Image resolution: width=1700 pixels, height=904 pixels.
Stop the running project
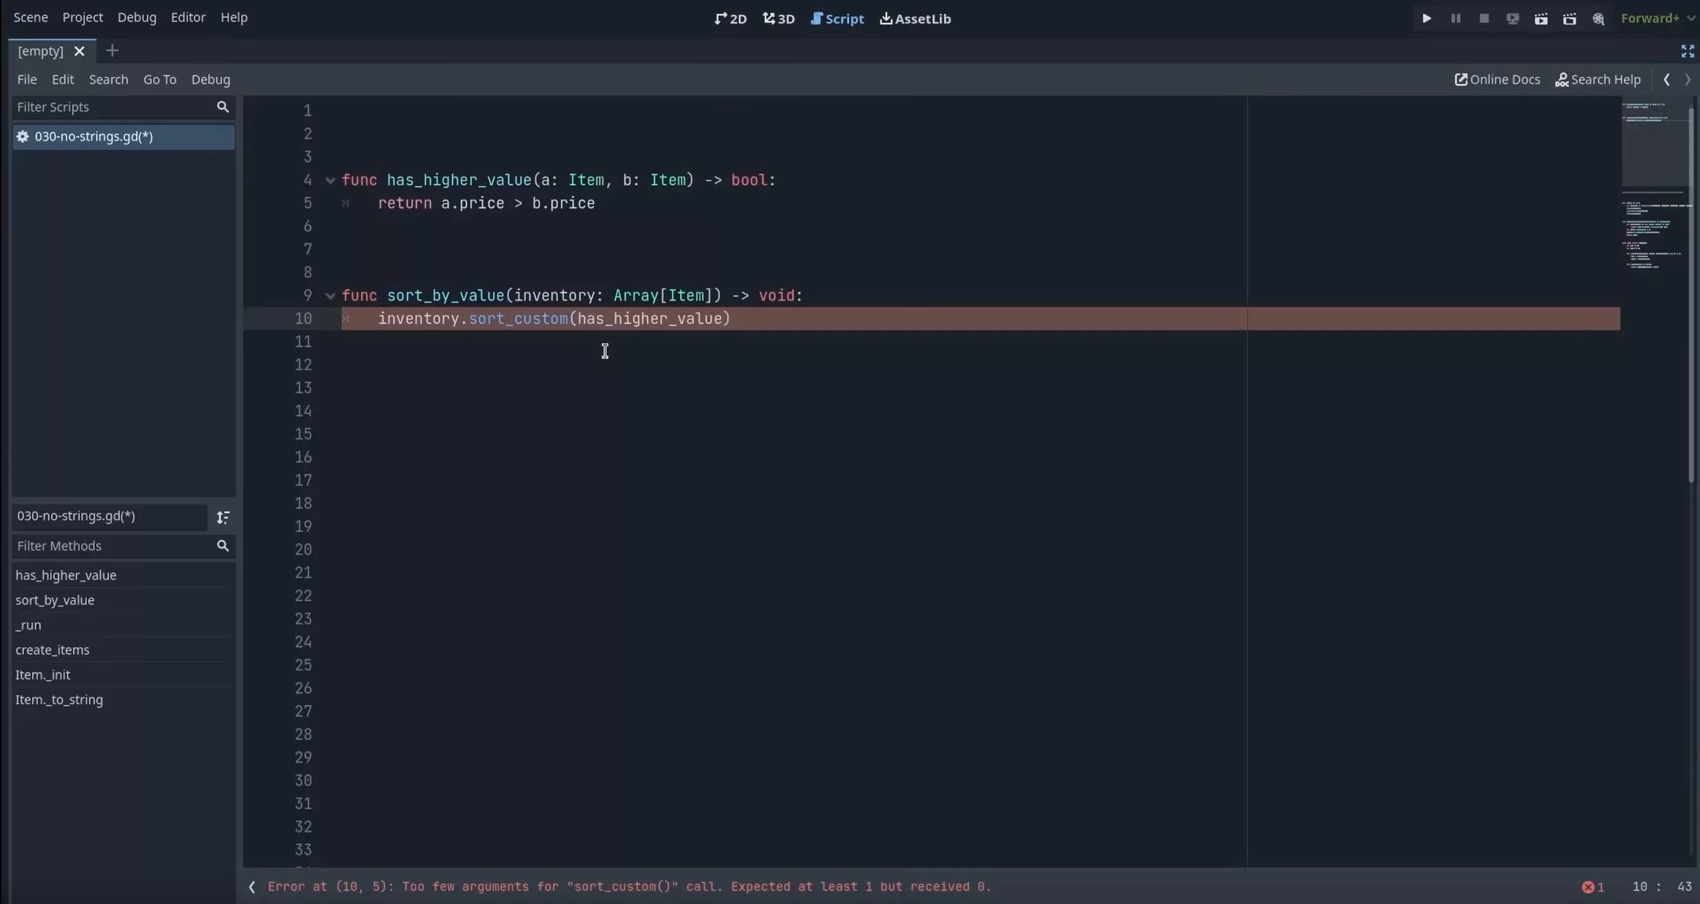point(1484,19)
